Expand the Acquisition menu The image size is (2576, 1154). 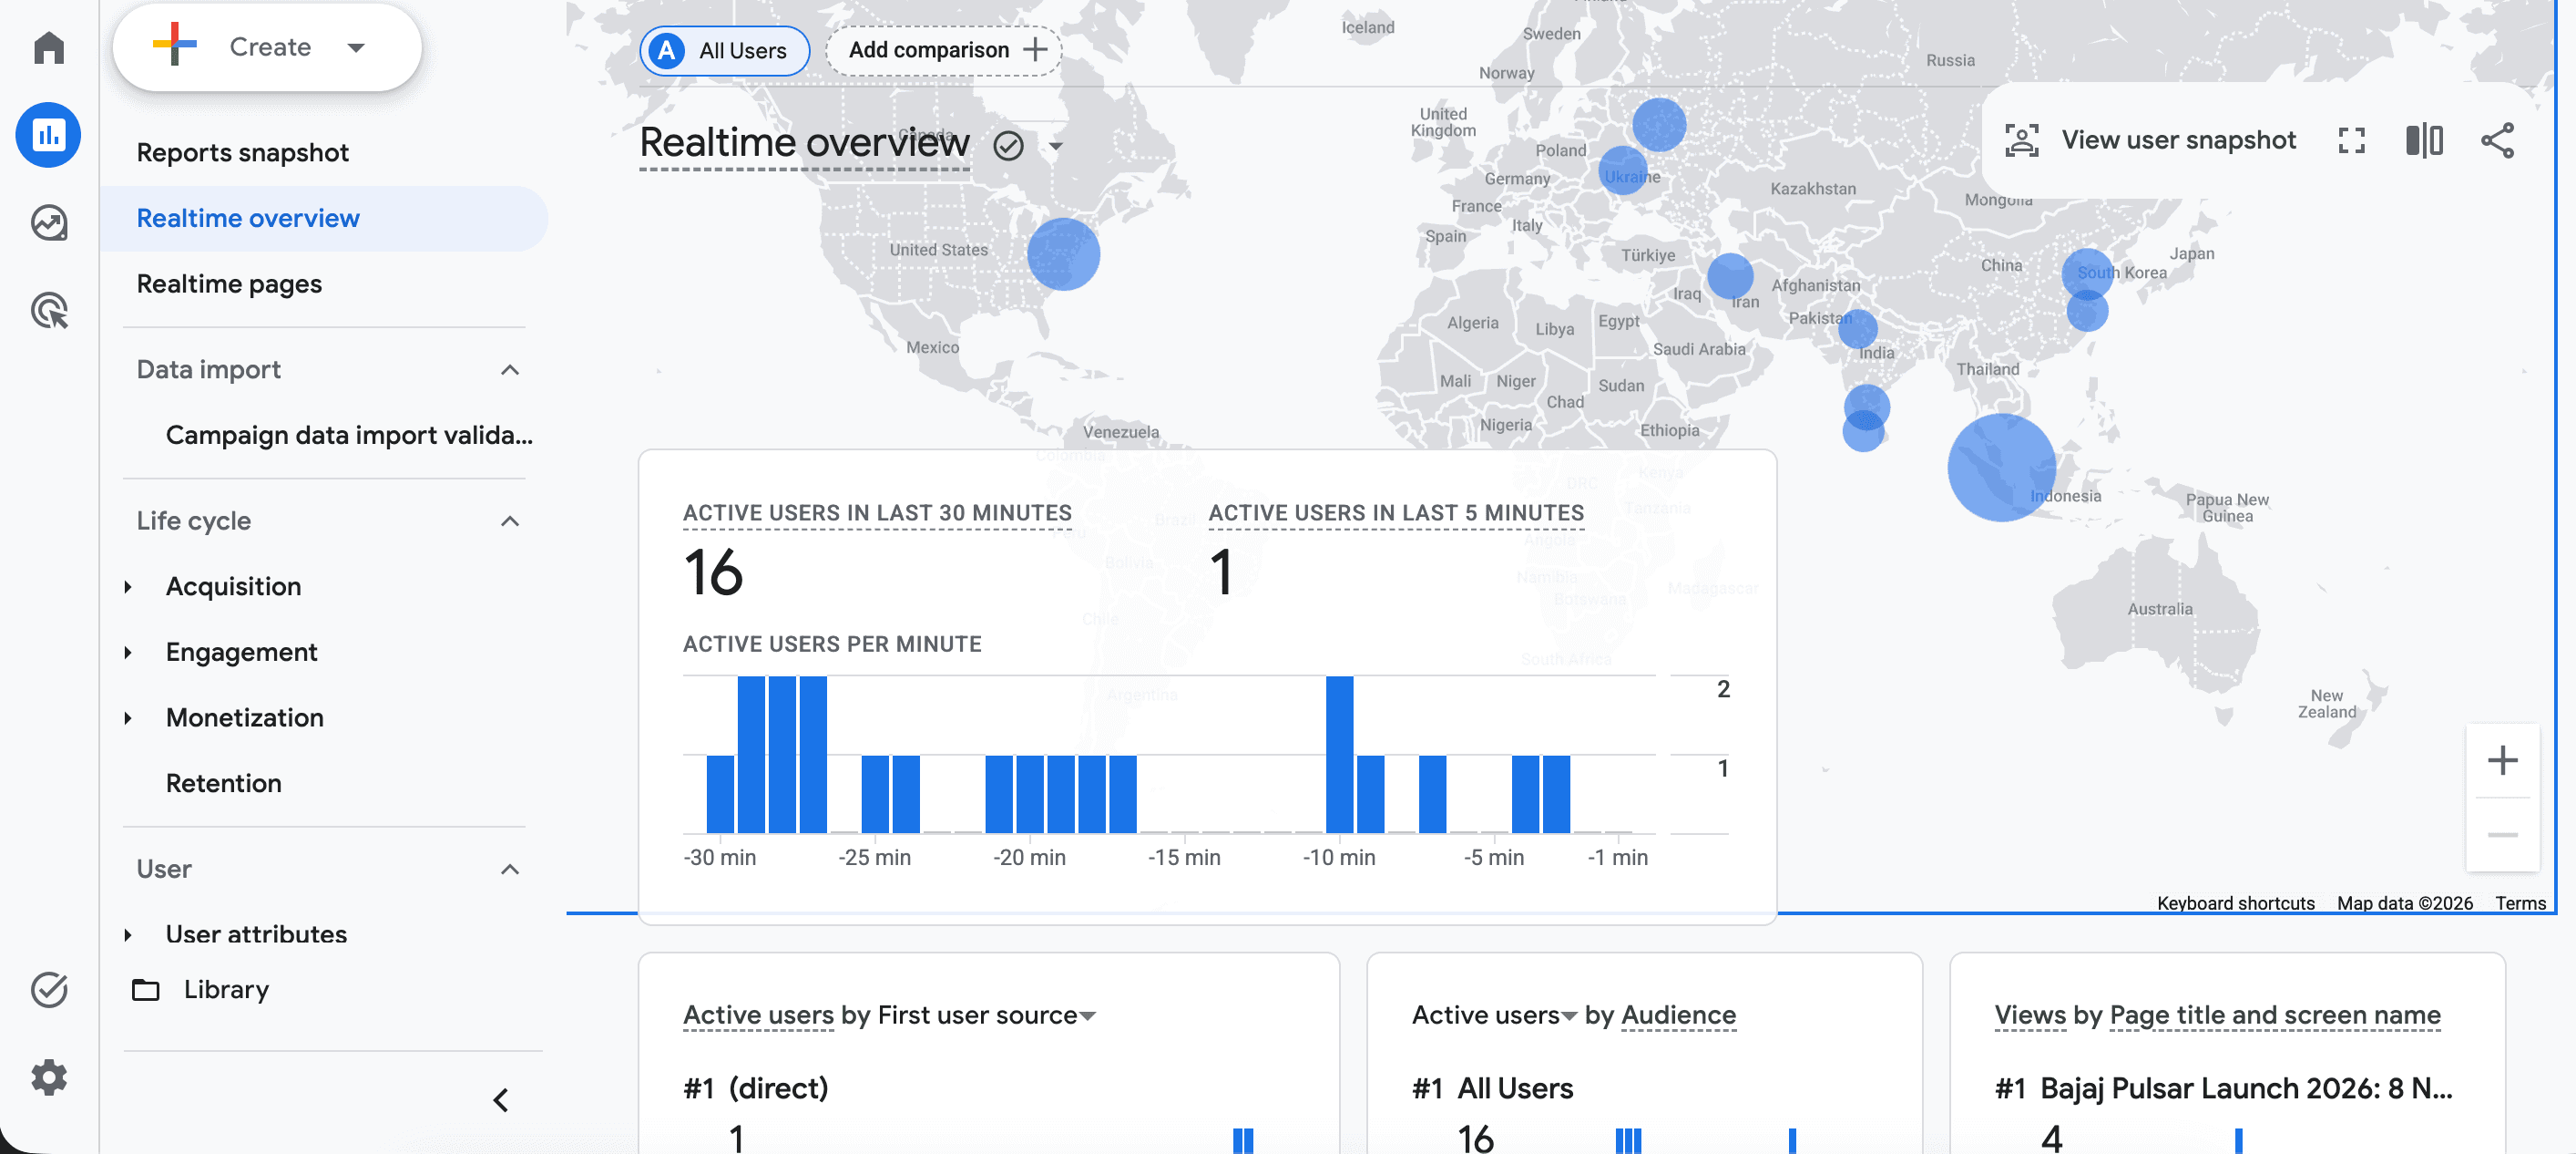pos(128,588)
